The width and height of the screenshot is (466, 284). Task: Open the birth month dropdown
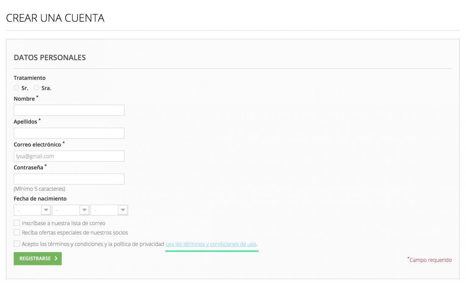coord(71,210)
